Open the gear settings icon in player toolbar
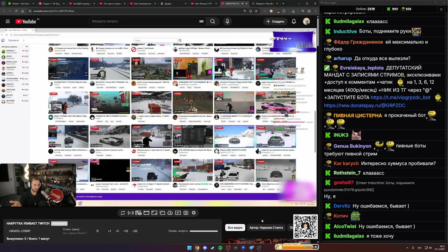448x252 pixels. click(194, 213)
